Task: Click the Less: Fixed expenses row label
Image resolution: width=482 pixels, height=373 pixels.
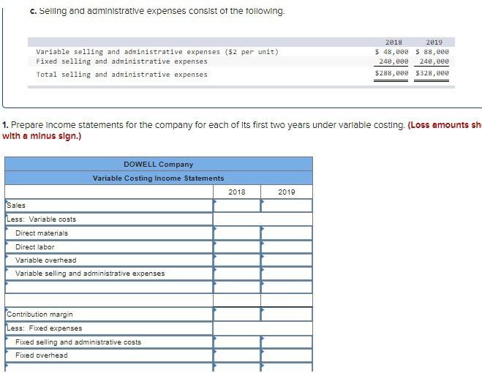Action: coord(45,328)
